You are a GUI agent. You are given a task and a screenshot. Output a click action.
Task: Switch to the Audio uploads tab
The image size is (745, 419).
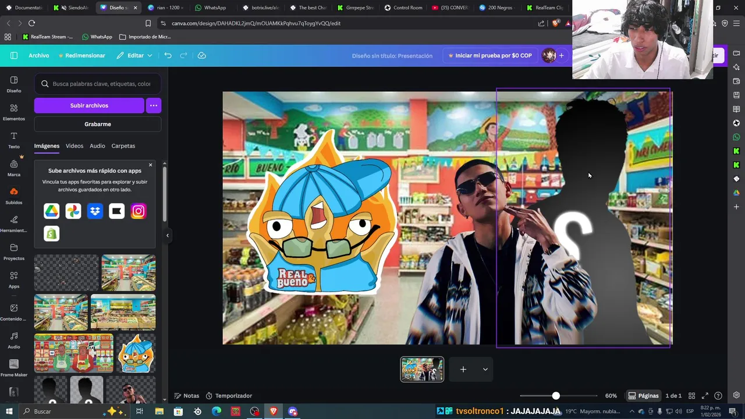tap(97, 146)
